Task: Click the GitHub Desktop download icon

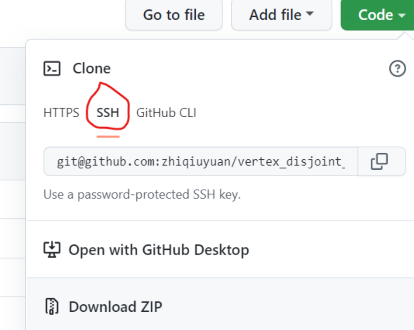Action: 51,249
